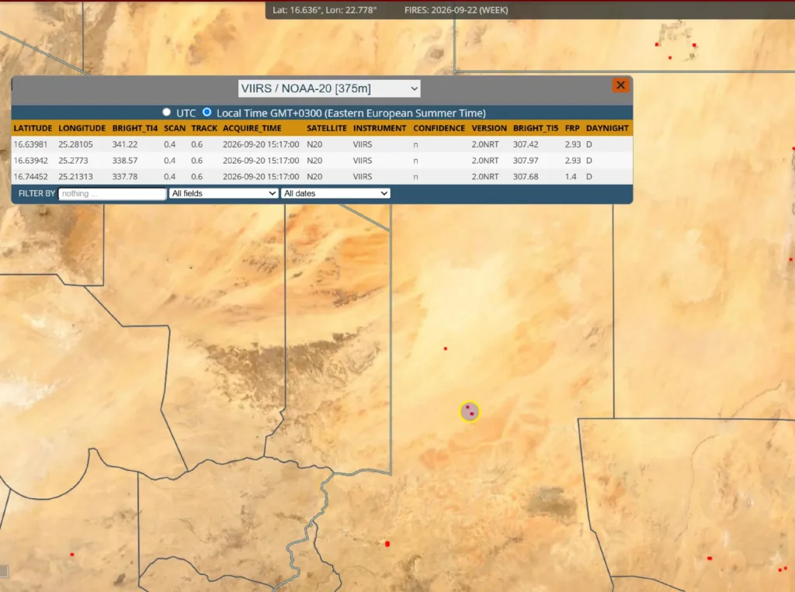Sort by the LATITUDE column header
The height and width of the screenshot is (592, 795).
[x=33, y=128]
